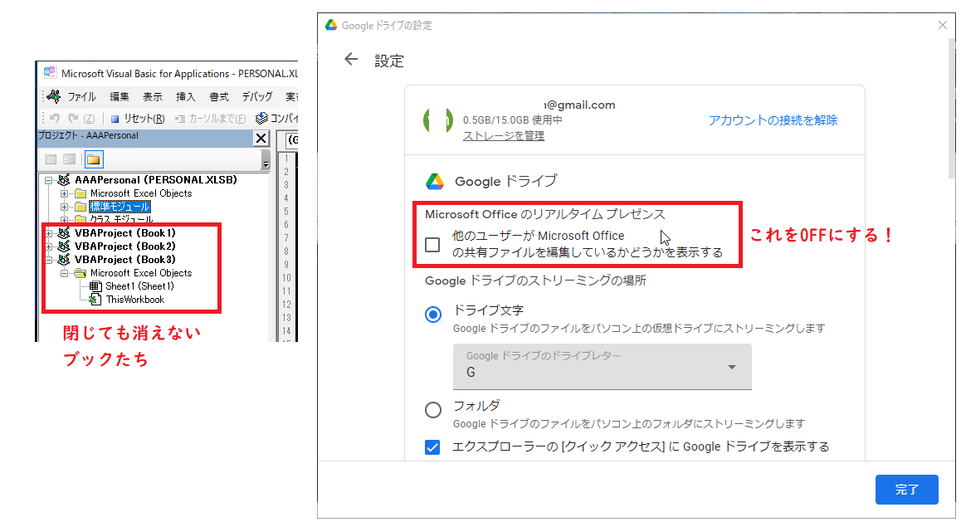Expand the VBAProject (Book1) node

point(48,233)
